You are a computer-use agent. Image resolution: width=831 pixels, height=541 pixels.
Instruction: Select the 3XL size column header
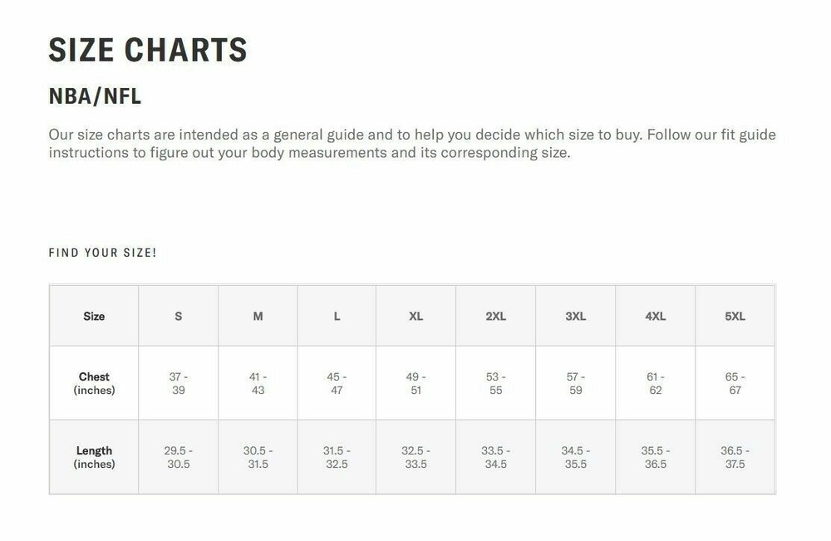pyautogui.click(x=575, y=317)
